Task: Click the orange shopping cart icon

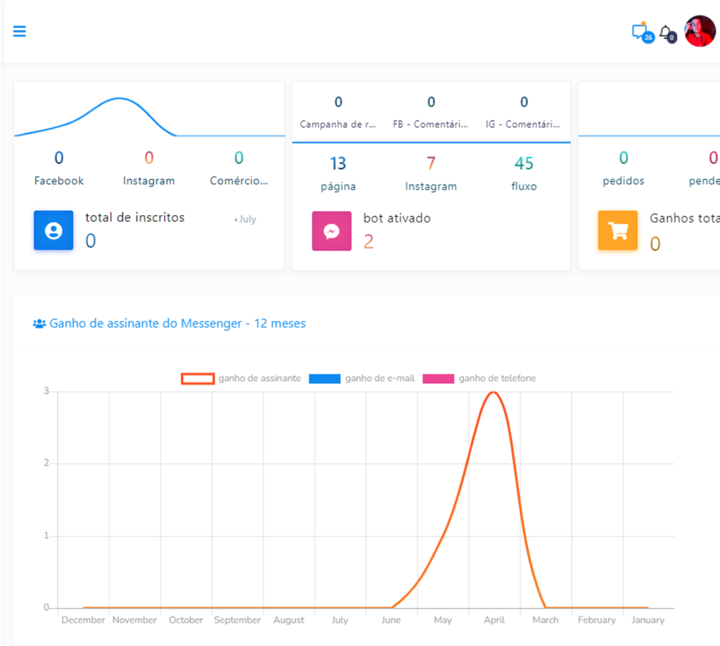Action: [618, 231]
